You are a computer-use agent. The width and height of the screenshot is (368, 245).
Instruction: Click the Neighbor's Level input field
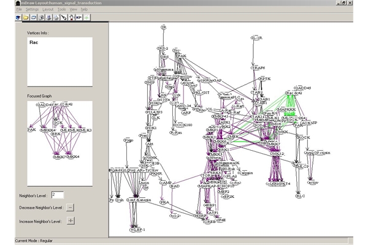coord(58,195)
